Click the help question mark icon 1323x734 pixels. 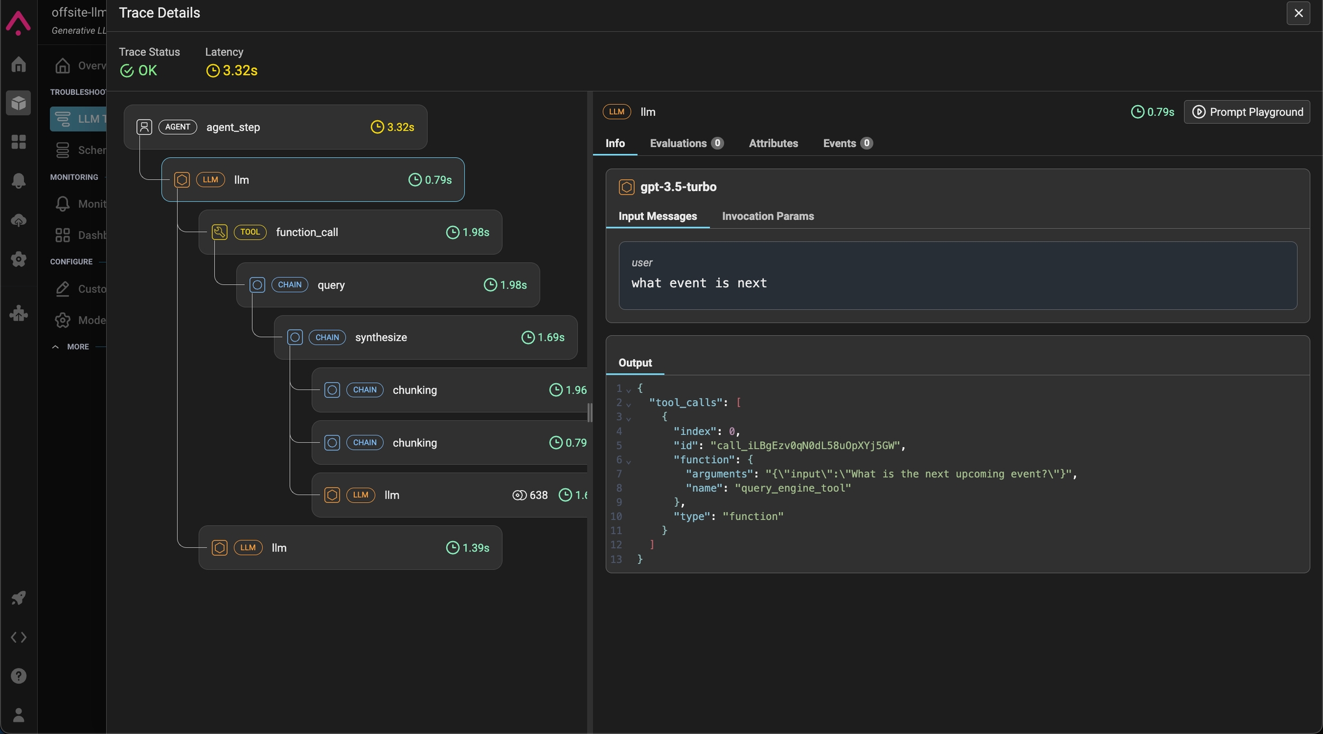[18, 676]
